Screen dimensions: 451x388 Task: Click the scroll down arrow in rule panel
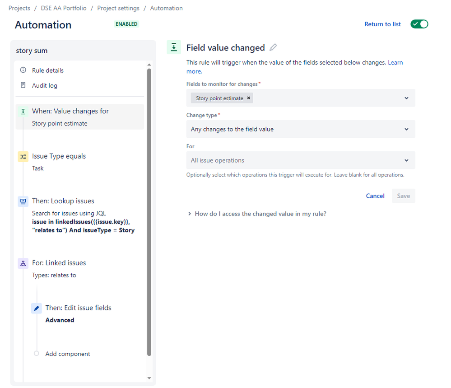click(149, 378)
